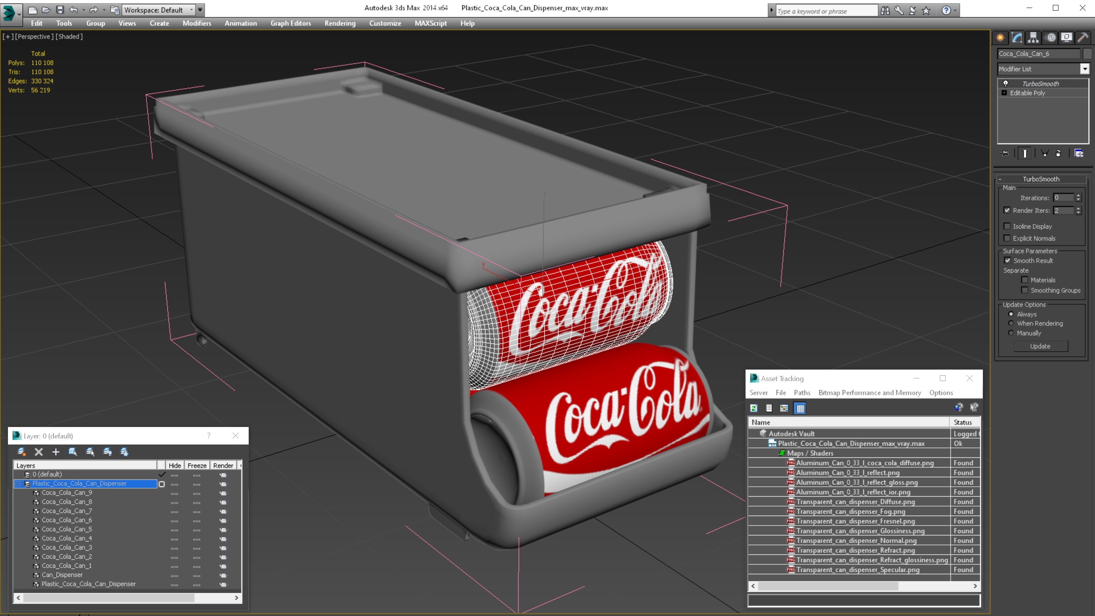Screen dimensions: 1095x616
Task: Toggle Show End Result icon under the modifier stack
Action: click(x=1025, y=153)
